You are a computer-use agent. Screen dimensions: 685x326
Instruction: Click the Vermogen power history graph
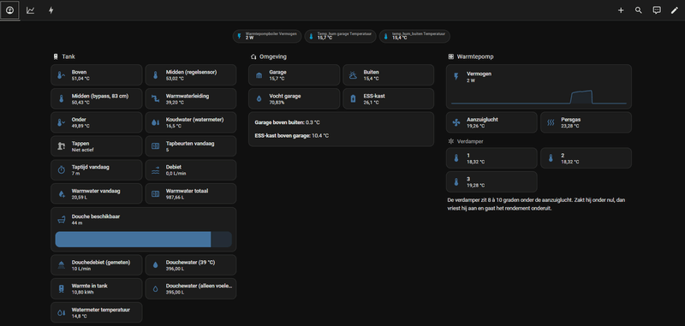pyautogui.click(x=539, y=98)
